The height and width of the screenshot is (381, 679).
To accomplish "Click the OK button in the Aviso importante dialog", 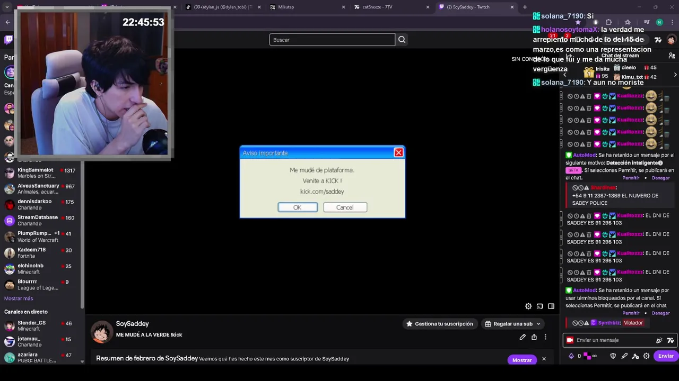I will (x=298, y=207).
